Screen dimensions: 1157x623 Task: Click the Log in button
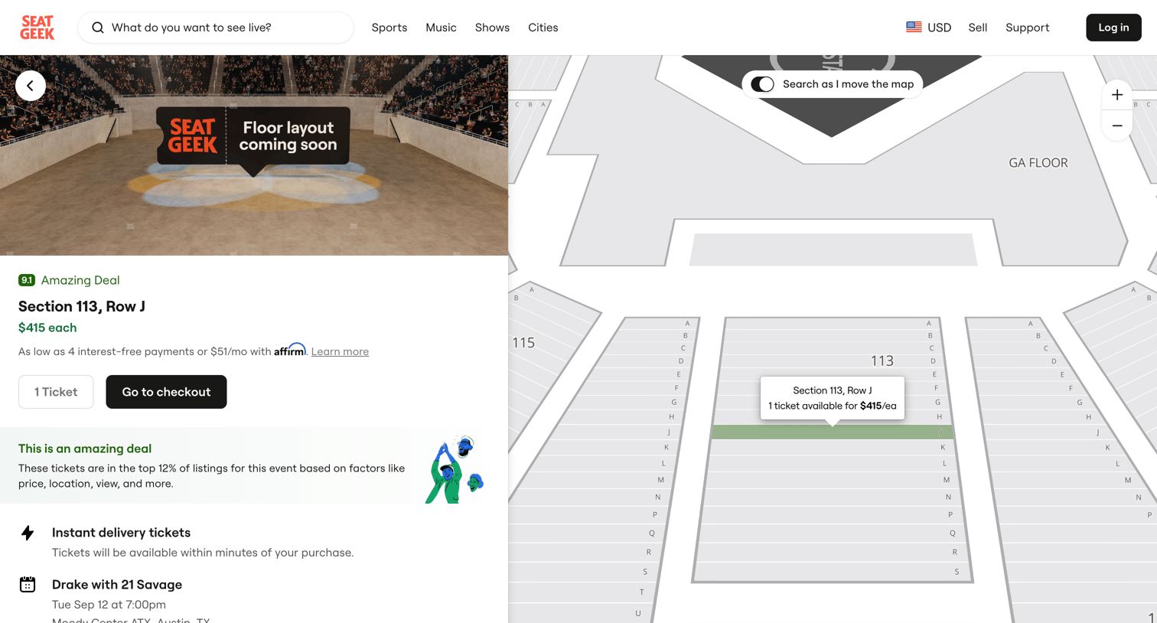(x=1113, y=28)
